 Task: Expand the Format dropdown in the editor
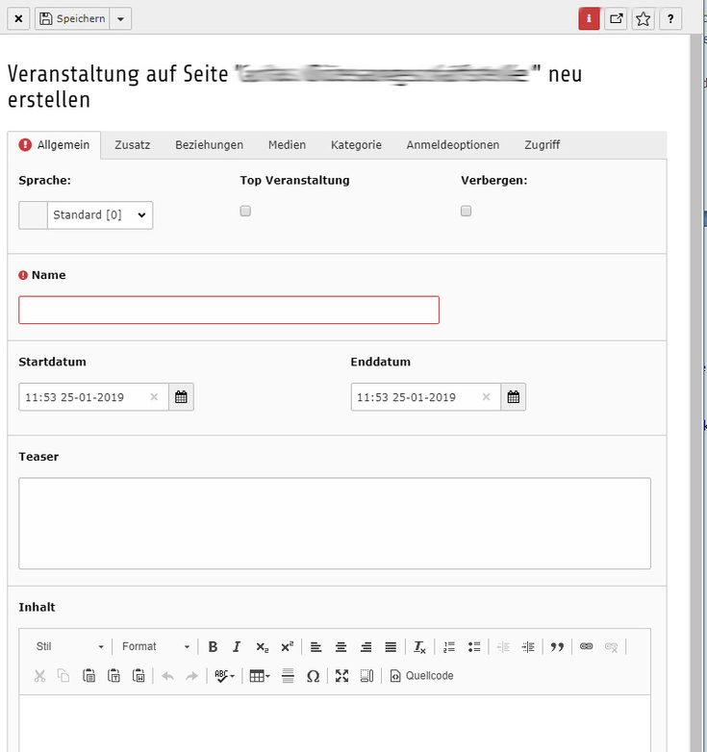[156, 647]
